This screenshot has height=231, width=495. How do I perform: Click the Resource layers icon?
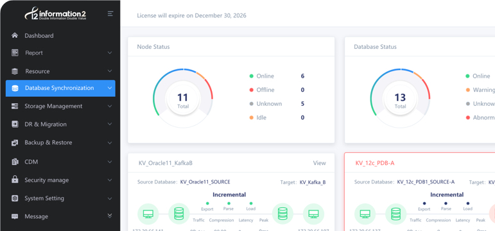tap(15, 71)
